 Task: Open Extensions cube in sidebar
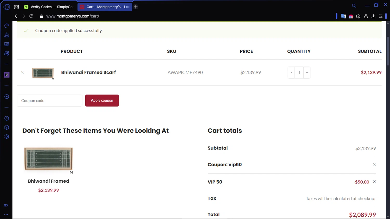coord(7,127)
